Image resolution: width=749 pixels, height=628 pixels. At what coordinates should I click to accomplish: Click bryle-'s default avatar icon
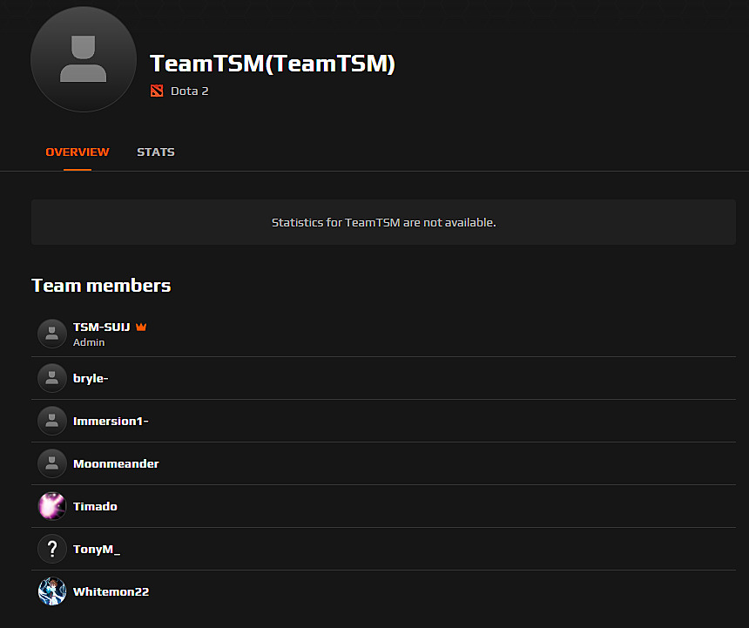(x=52, y=378)
